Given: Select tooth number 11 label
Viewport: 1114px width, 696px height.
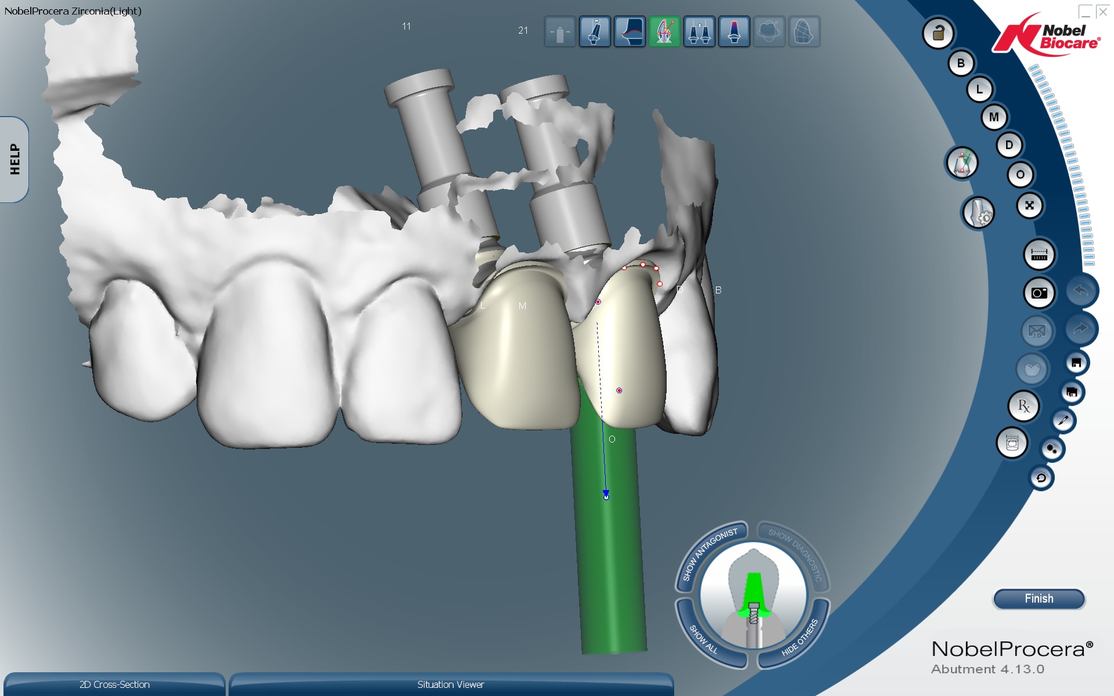Looking at the screenshot, I should [x=406, y=26].
